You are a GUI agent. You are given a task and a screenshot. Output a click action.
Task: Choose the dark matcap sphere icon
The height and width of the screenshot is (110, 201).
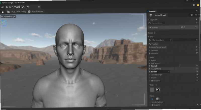[158, 90]
